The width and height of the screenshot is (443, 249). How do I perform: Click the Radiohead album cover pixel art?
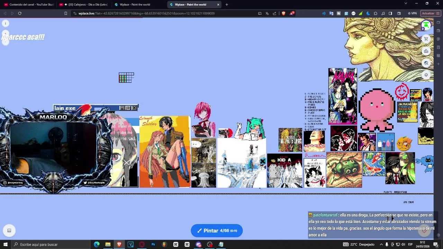(x=314, y=141)
